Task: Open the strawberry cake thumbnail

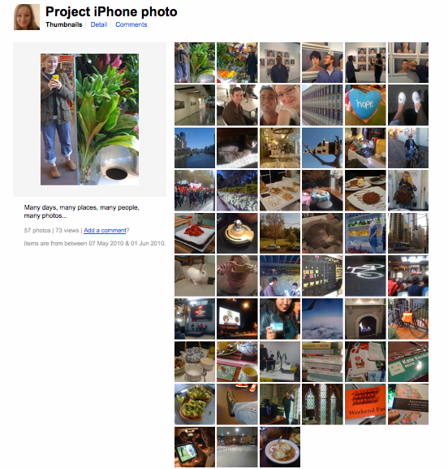Action: tap(195, 233)
